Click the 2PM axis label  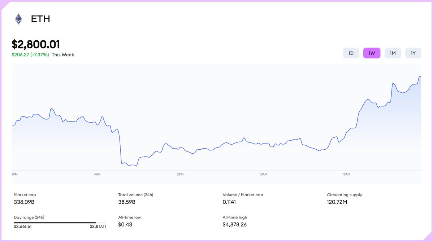tap(180, 175)
